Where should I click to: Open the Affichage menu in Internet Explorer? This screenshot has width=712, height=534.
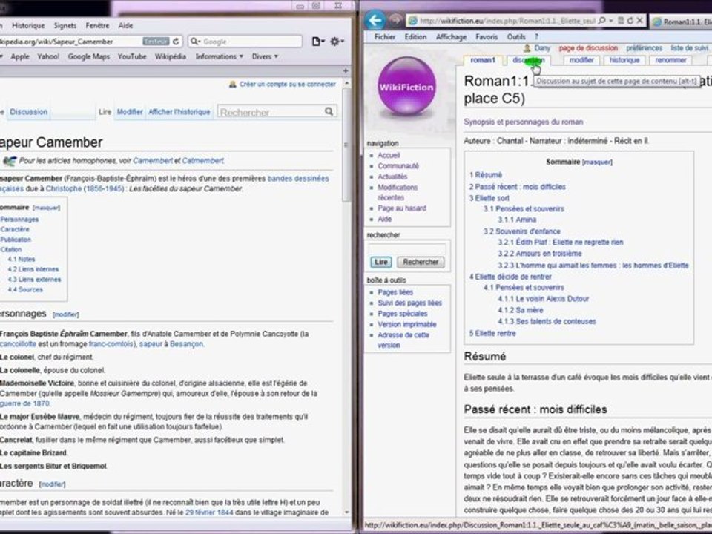(x=451, y=37)
